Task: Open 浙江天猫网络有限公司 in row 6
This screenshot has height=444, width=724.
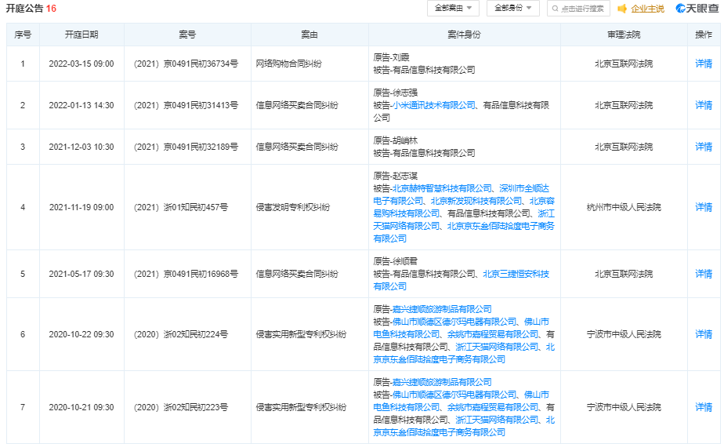Action: (x=497, y=347)
